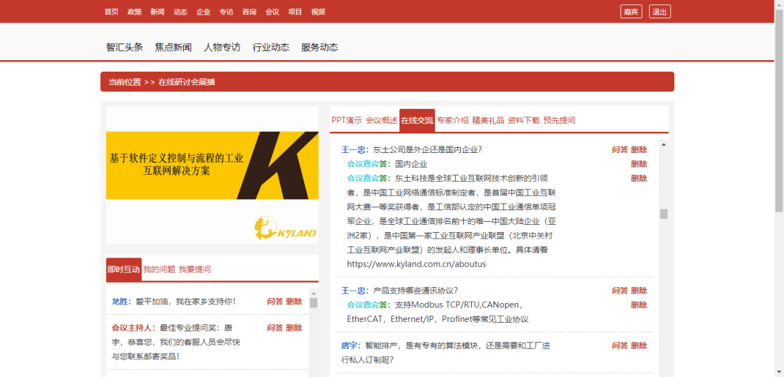Select the 专家介绍 tab
This screenshot has height=377, width=784.
(x=452, y=120)
